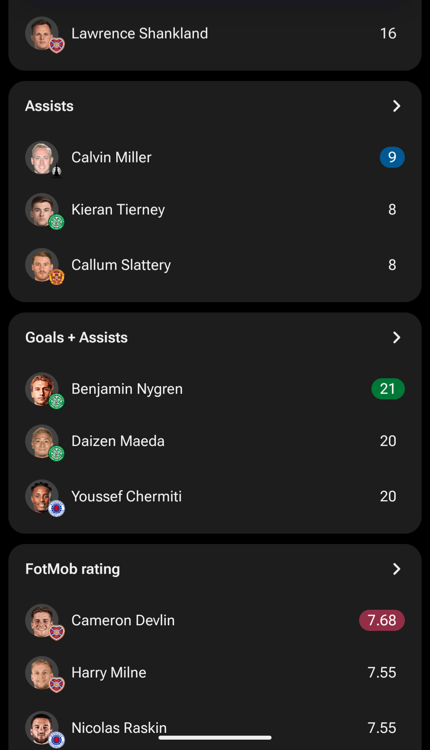
Task: Select the Daizen Maeda name link
Action: point(118,441)
